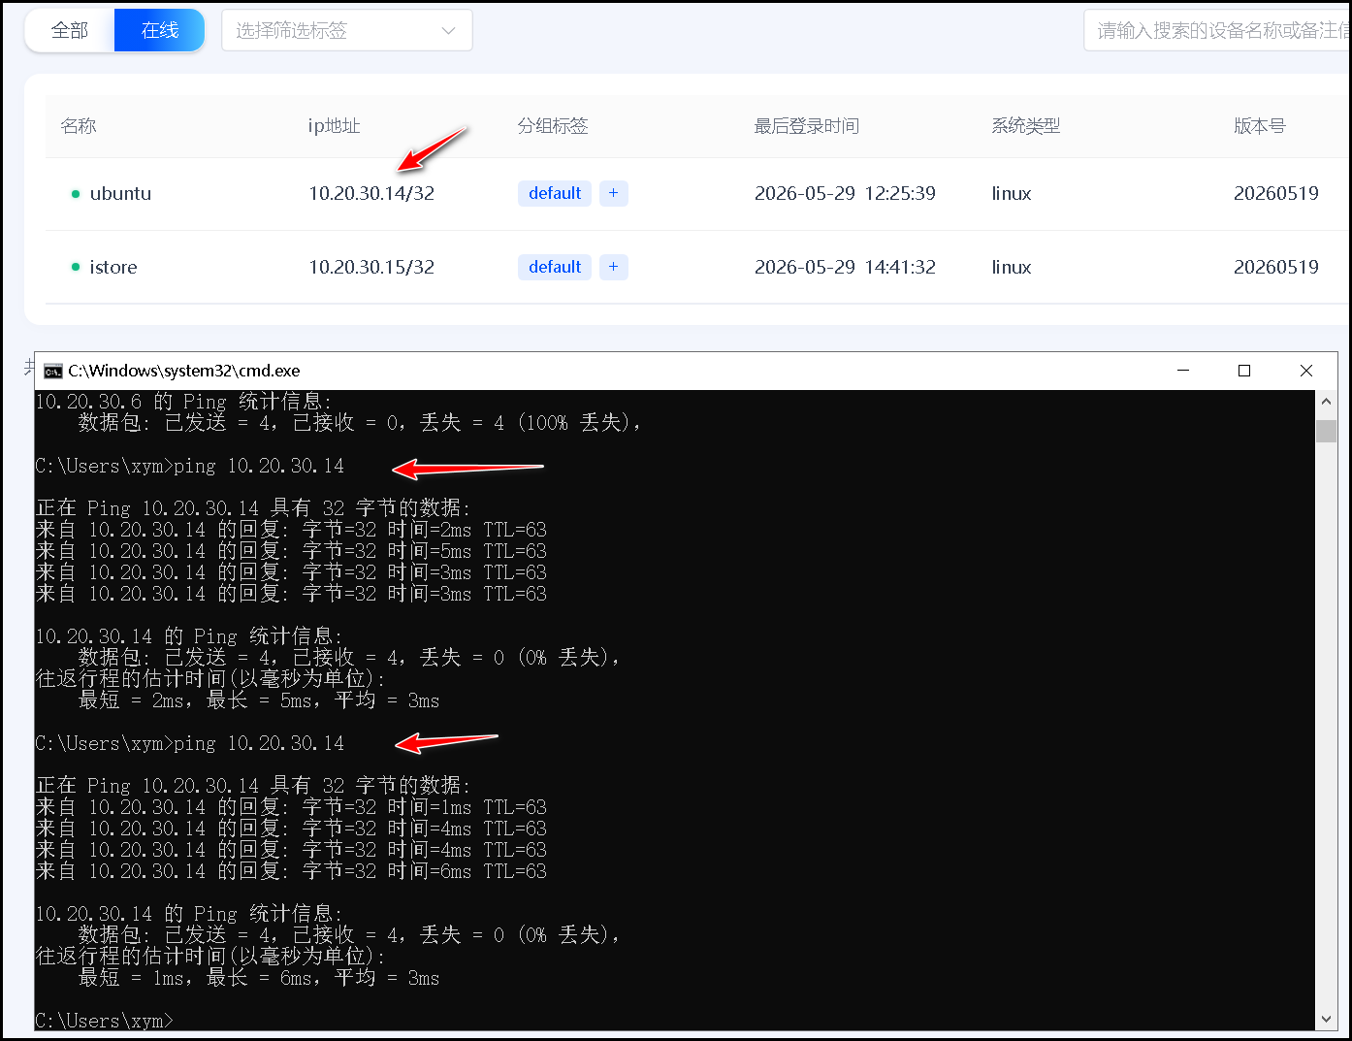
Task: Click the 分组标签 column header
Action: pyautogui.click(x=553, y=126)
